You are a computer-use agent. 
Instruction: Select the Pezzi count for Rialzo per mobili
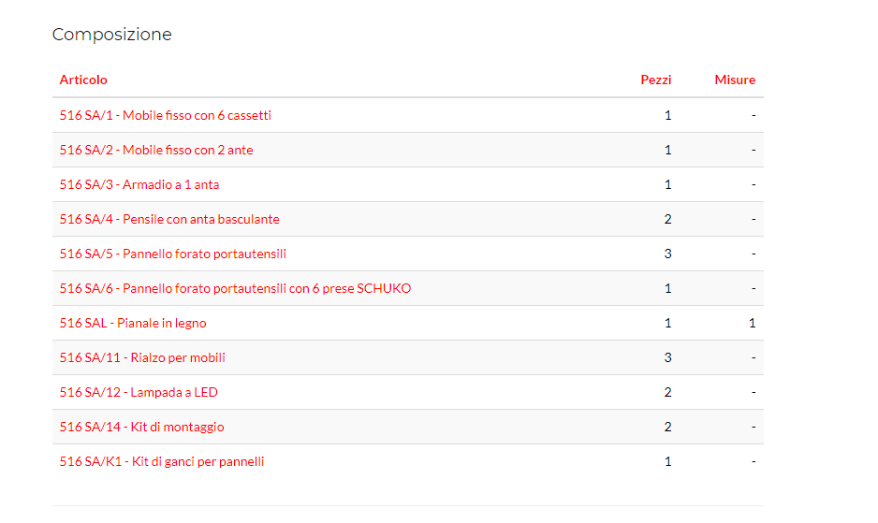[x=667, y=357]
